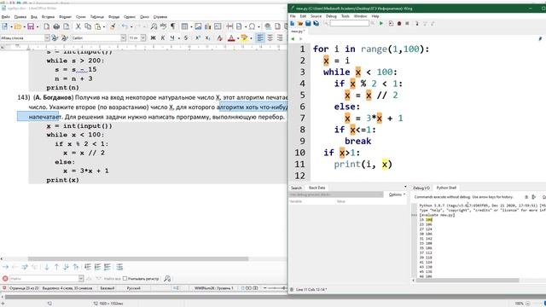The height and width of the screenshot is (307, 546).
Task: Switch to the Search tab in Wing
Action: pos(296,188)
